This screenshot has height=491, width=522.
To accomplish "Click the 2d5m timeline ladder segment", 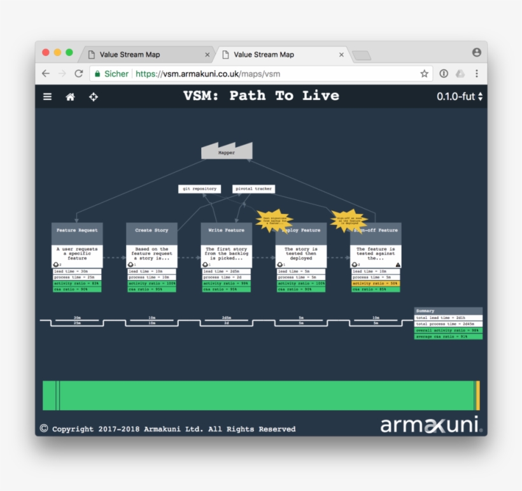I will [x=227, y=320].
